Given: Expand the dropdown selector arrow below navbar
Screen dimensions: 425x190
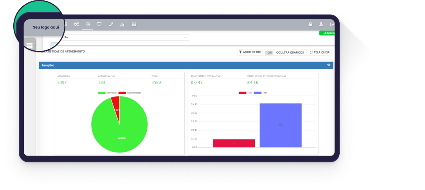Looking at the screenshot, I should 185,37.
